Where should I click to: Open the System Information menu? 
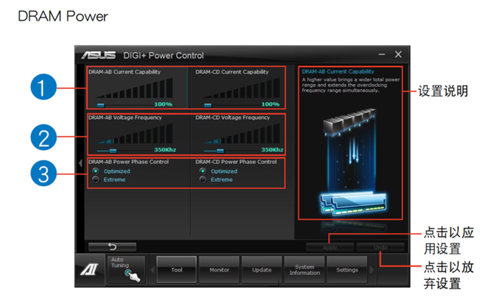click(304, 270)
